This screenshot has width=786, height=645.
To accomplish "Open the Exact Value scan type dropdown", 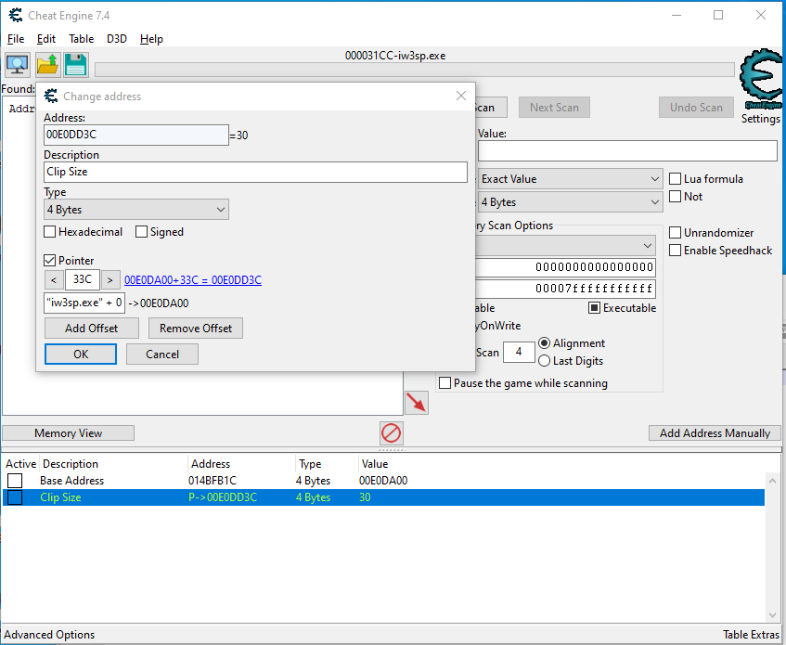I will (x=571, y=179).
